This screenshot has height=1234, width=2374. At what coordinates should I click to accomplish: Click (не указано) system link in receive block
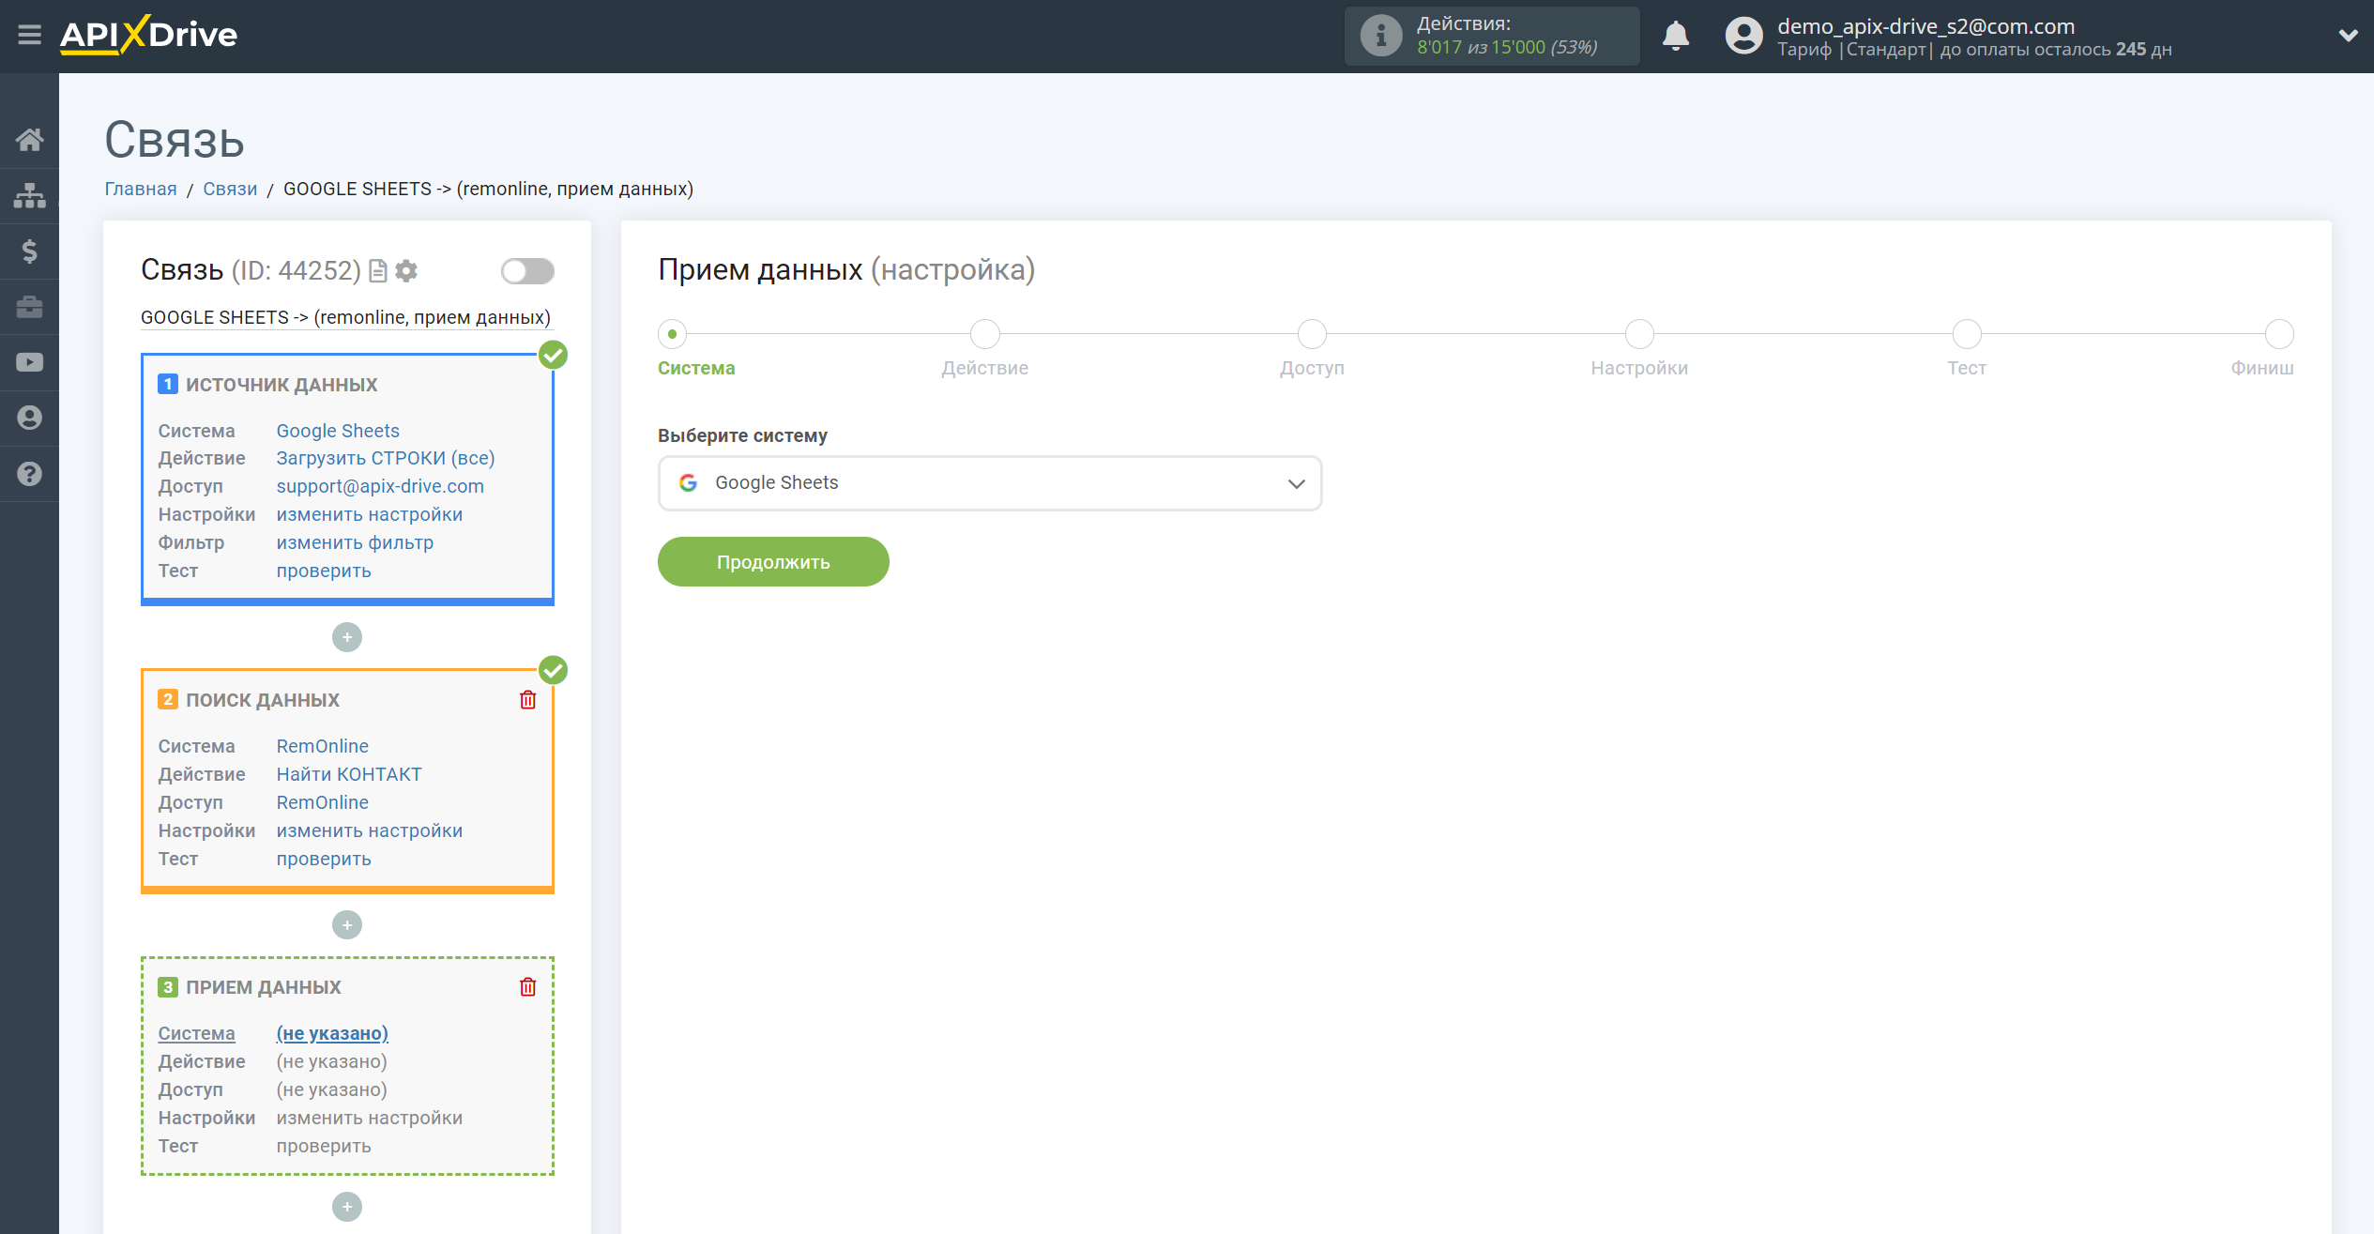pyautogui.click(x=332, y=1033)
